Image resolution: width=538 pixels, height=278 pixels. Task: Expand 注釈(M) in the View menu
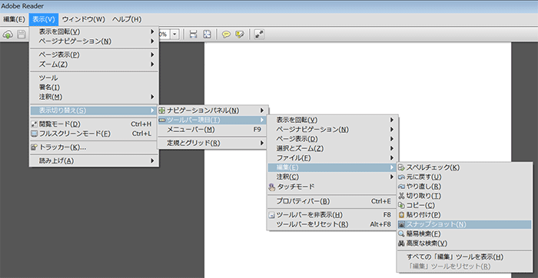pos(94,97)
